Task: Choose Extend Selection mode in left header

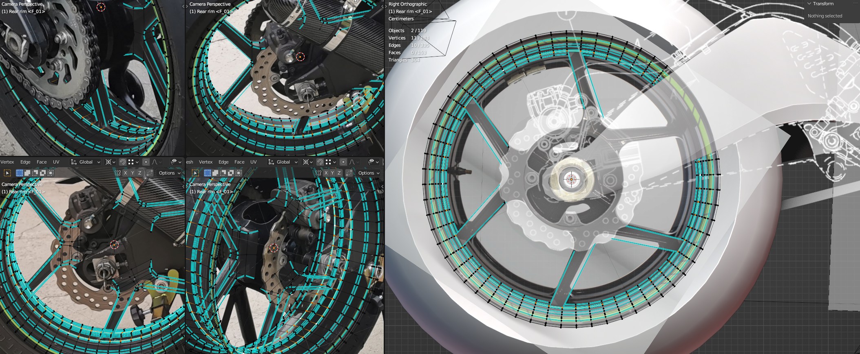Action: [x=27, y=173]
